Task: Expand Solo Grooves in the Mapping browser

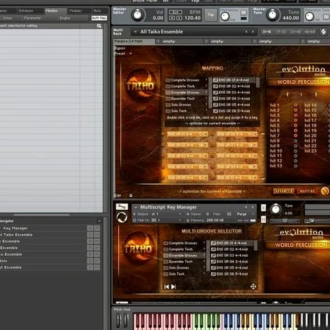Action: point(206,104)
